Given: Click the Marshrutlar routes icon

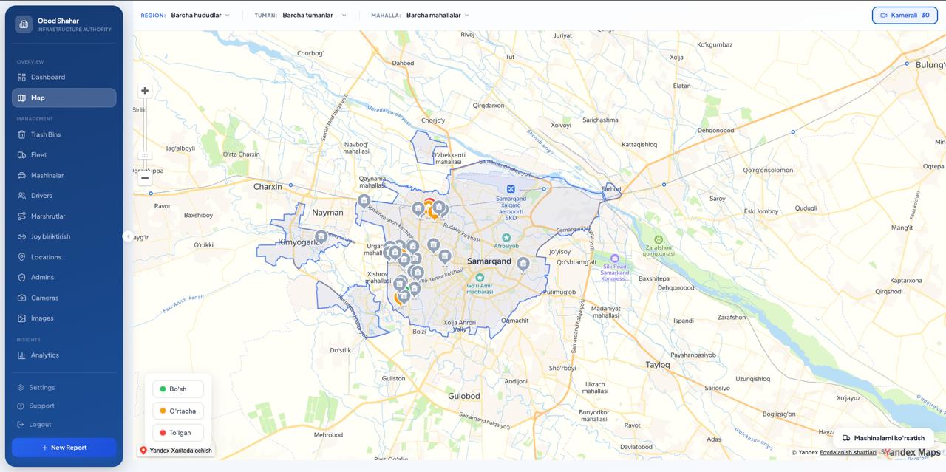Looking at the screenshot, I should pos(22,216).
